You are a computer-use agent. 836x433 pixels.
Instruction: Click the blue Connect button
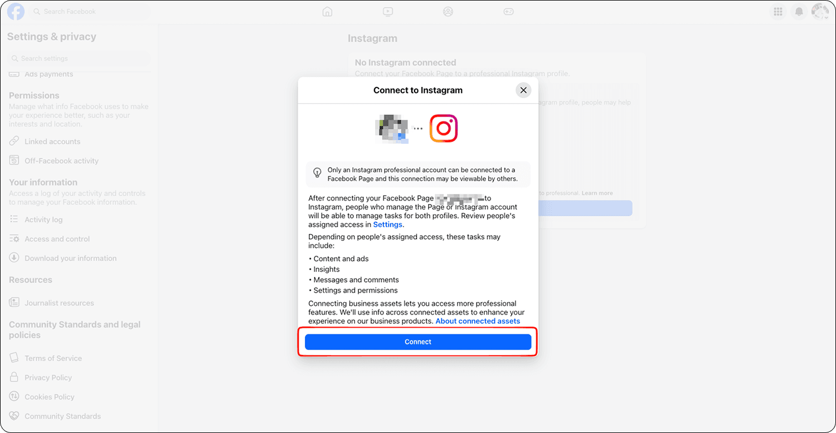pos(418,342)
